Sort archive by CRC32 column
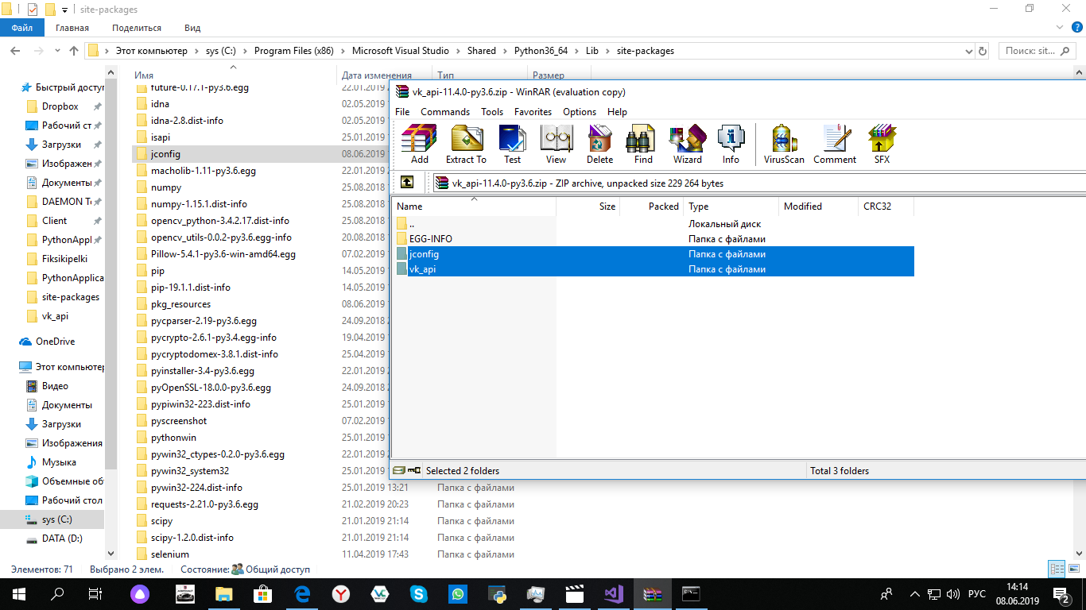1086x610 pixels. tap(886, 207)
